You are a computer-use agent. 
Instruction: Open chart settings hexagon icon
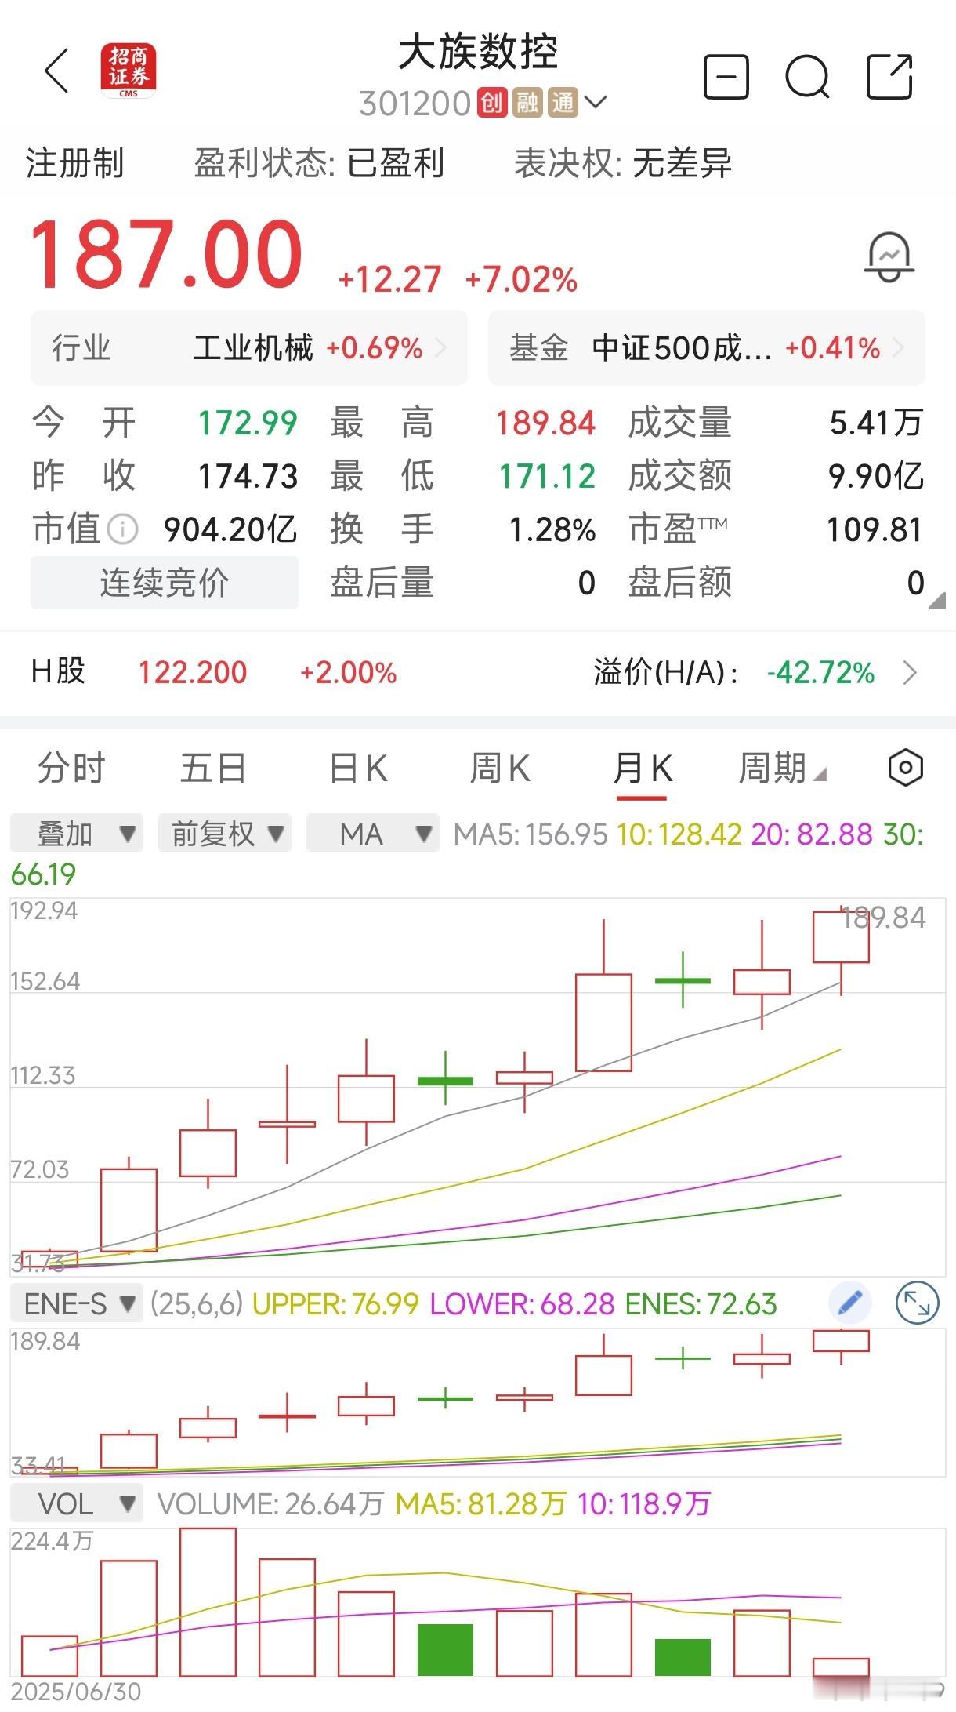pyautogui.click(x=905, y=767)
